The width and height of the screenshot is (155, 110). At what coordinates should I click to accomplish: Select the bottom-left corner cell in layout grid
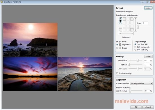click(120, 30)
